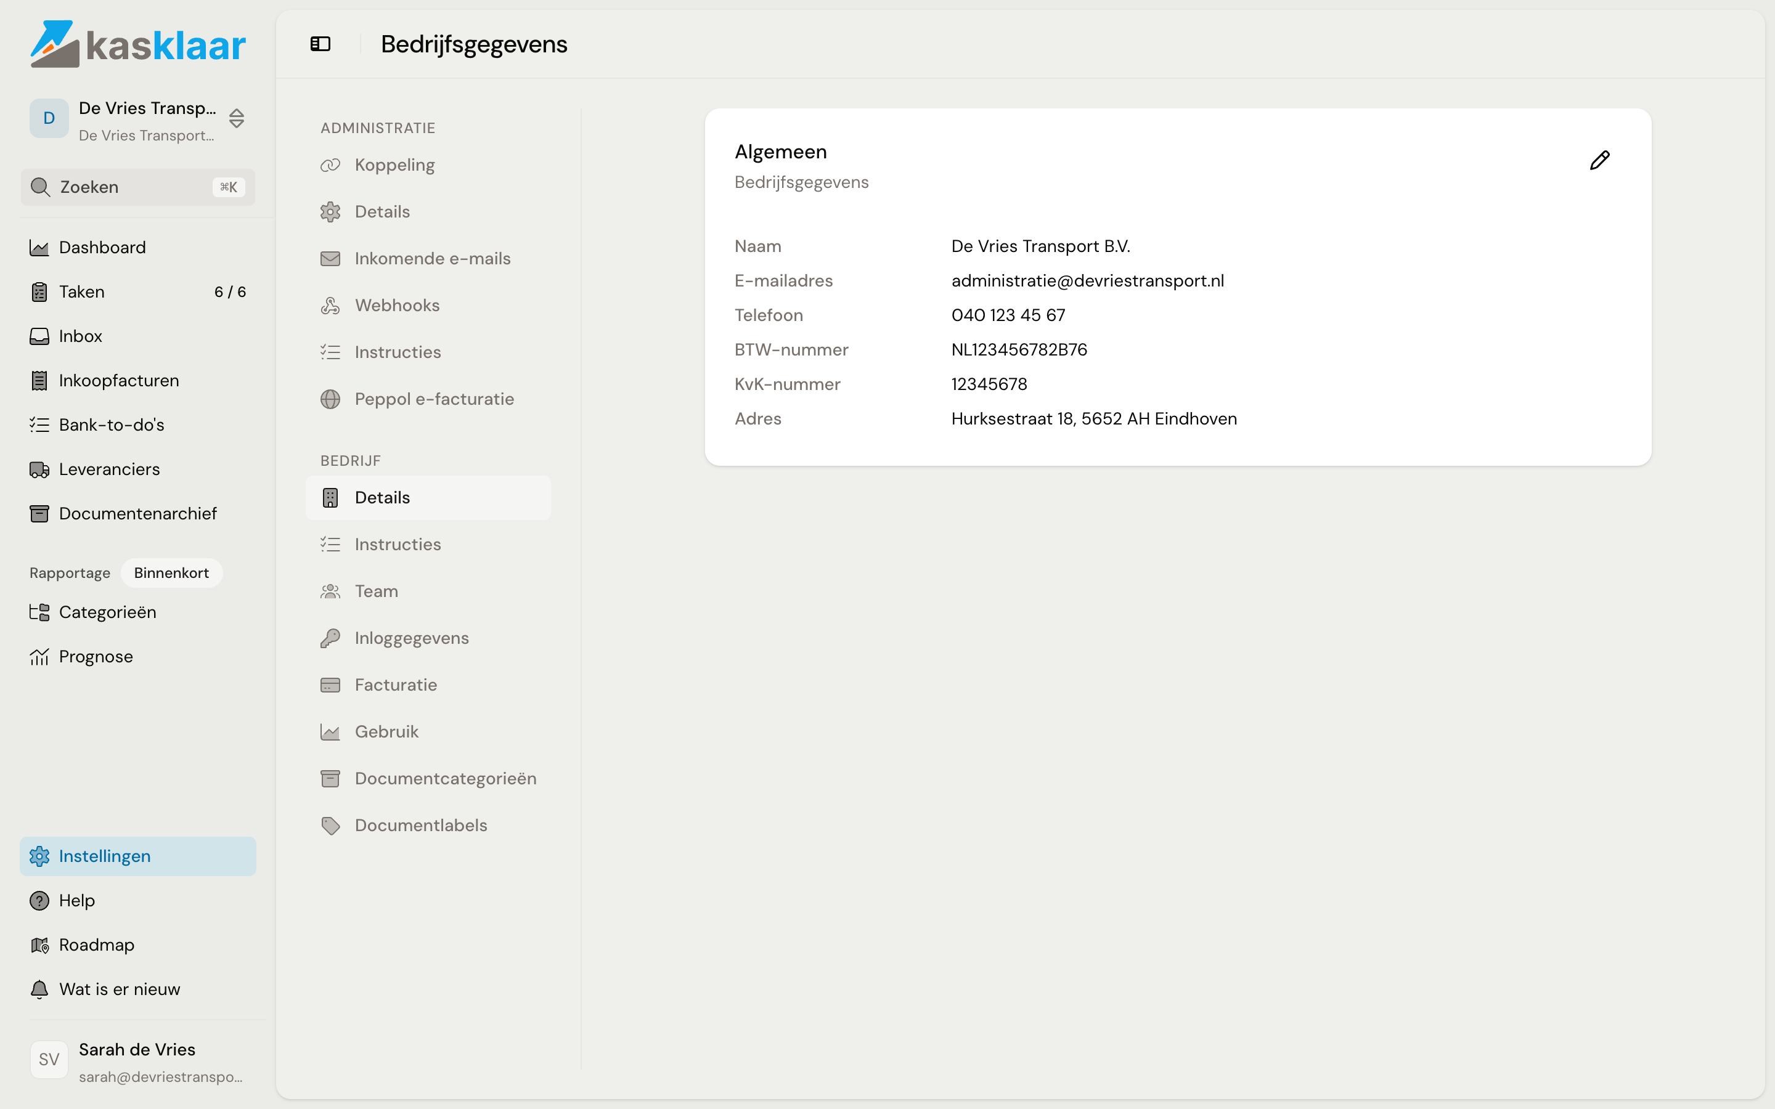This screenshot has height=1109, width=1775.
Task: Click the ⌘K shortcut badge
Action: (x=229, y=187)
